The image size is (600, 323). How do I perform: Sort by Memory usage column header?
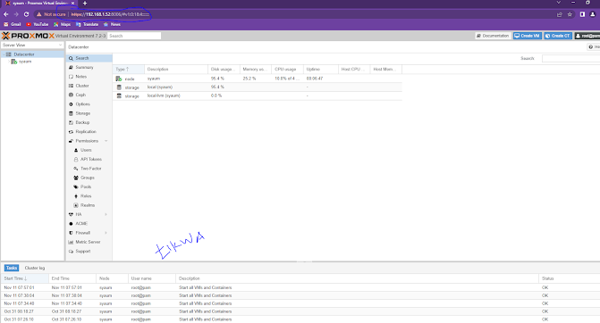click(256, 69)
